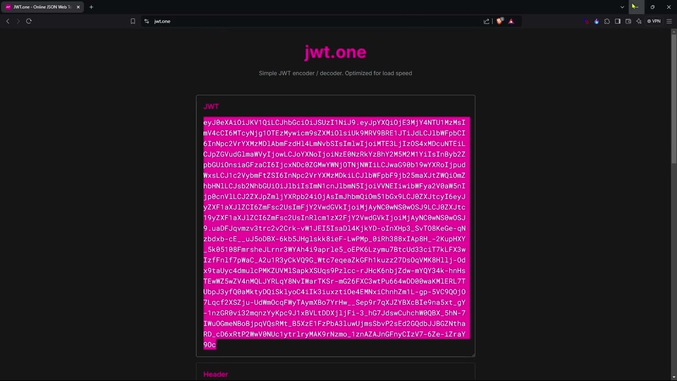Open a new tab with plus button

[91, 7]
